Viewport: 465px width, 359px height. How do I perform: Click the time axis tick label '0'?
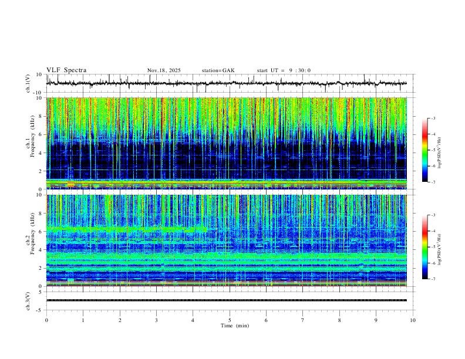pos(46,320)
